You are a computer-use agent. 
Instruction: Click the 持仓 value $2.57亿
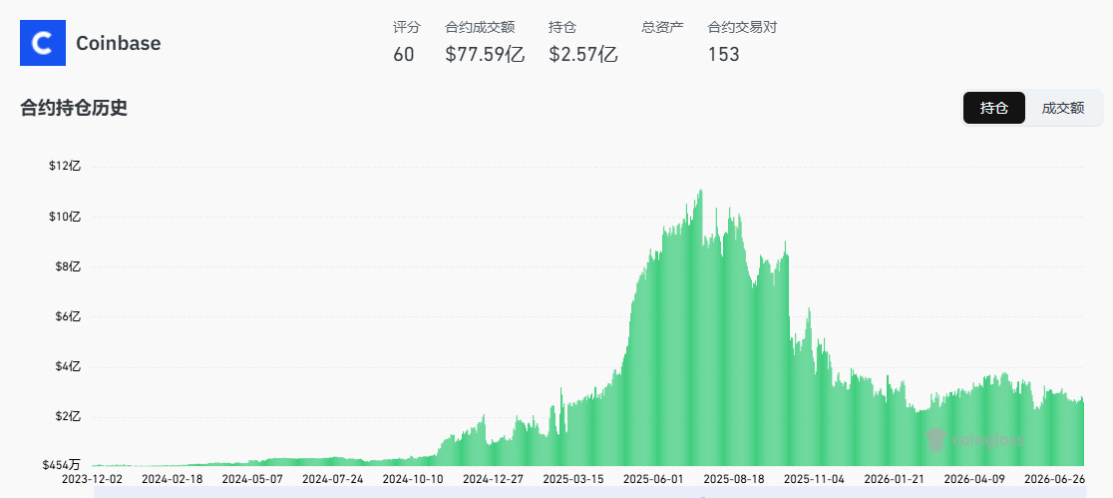pos(582,54)
